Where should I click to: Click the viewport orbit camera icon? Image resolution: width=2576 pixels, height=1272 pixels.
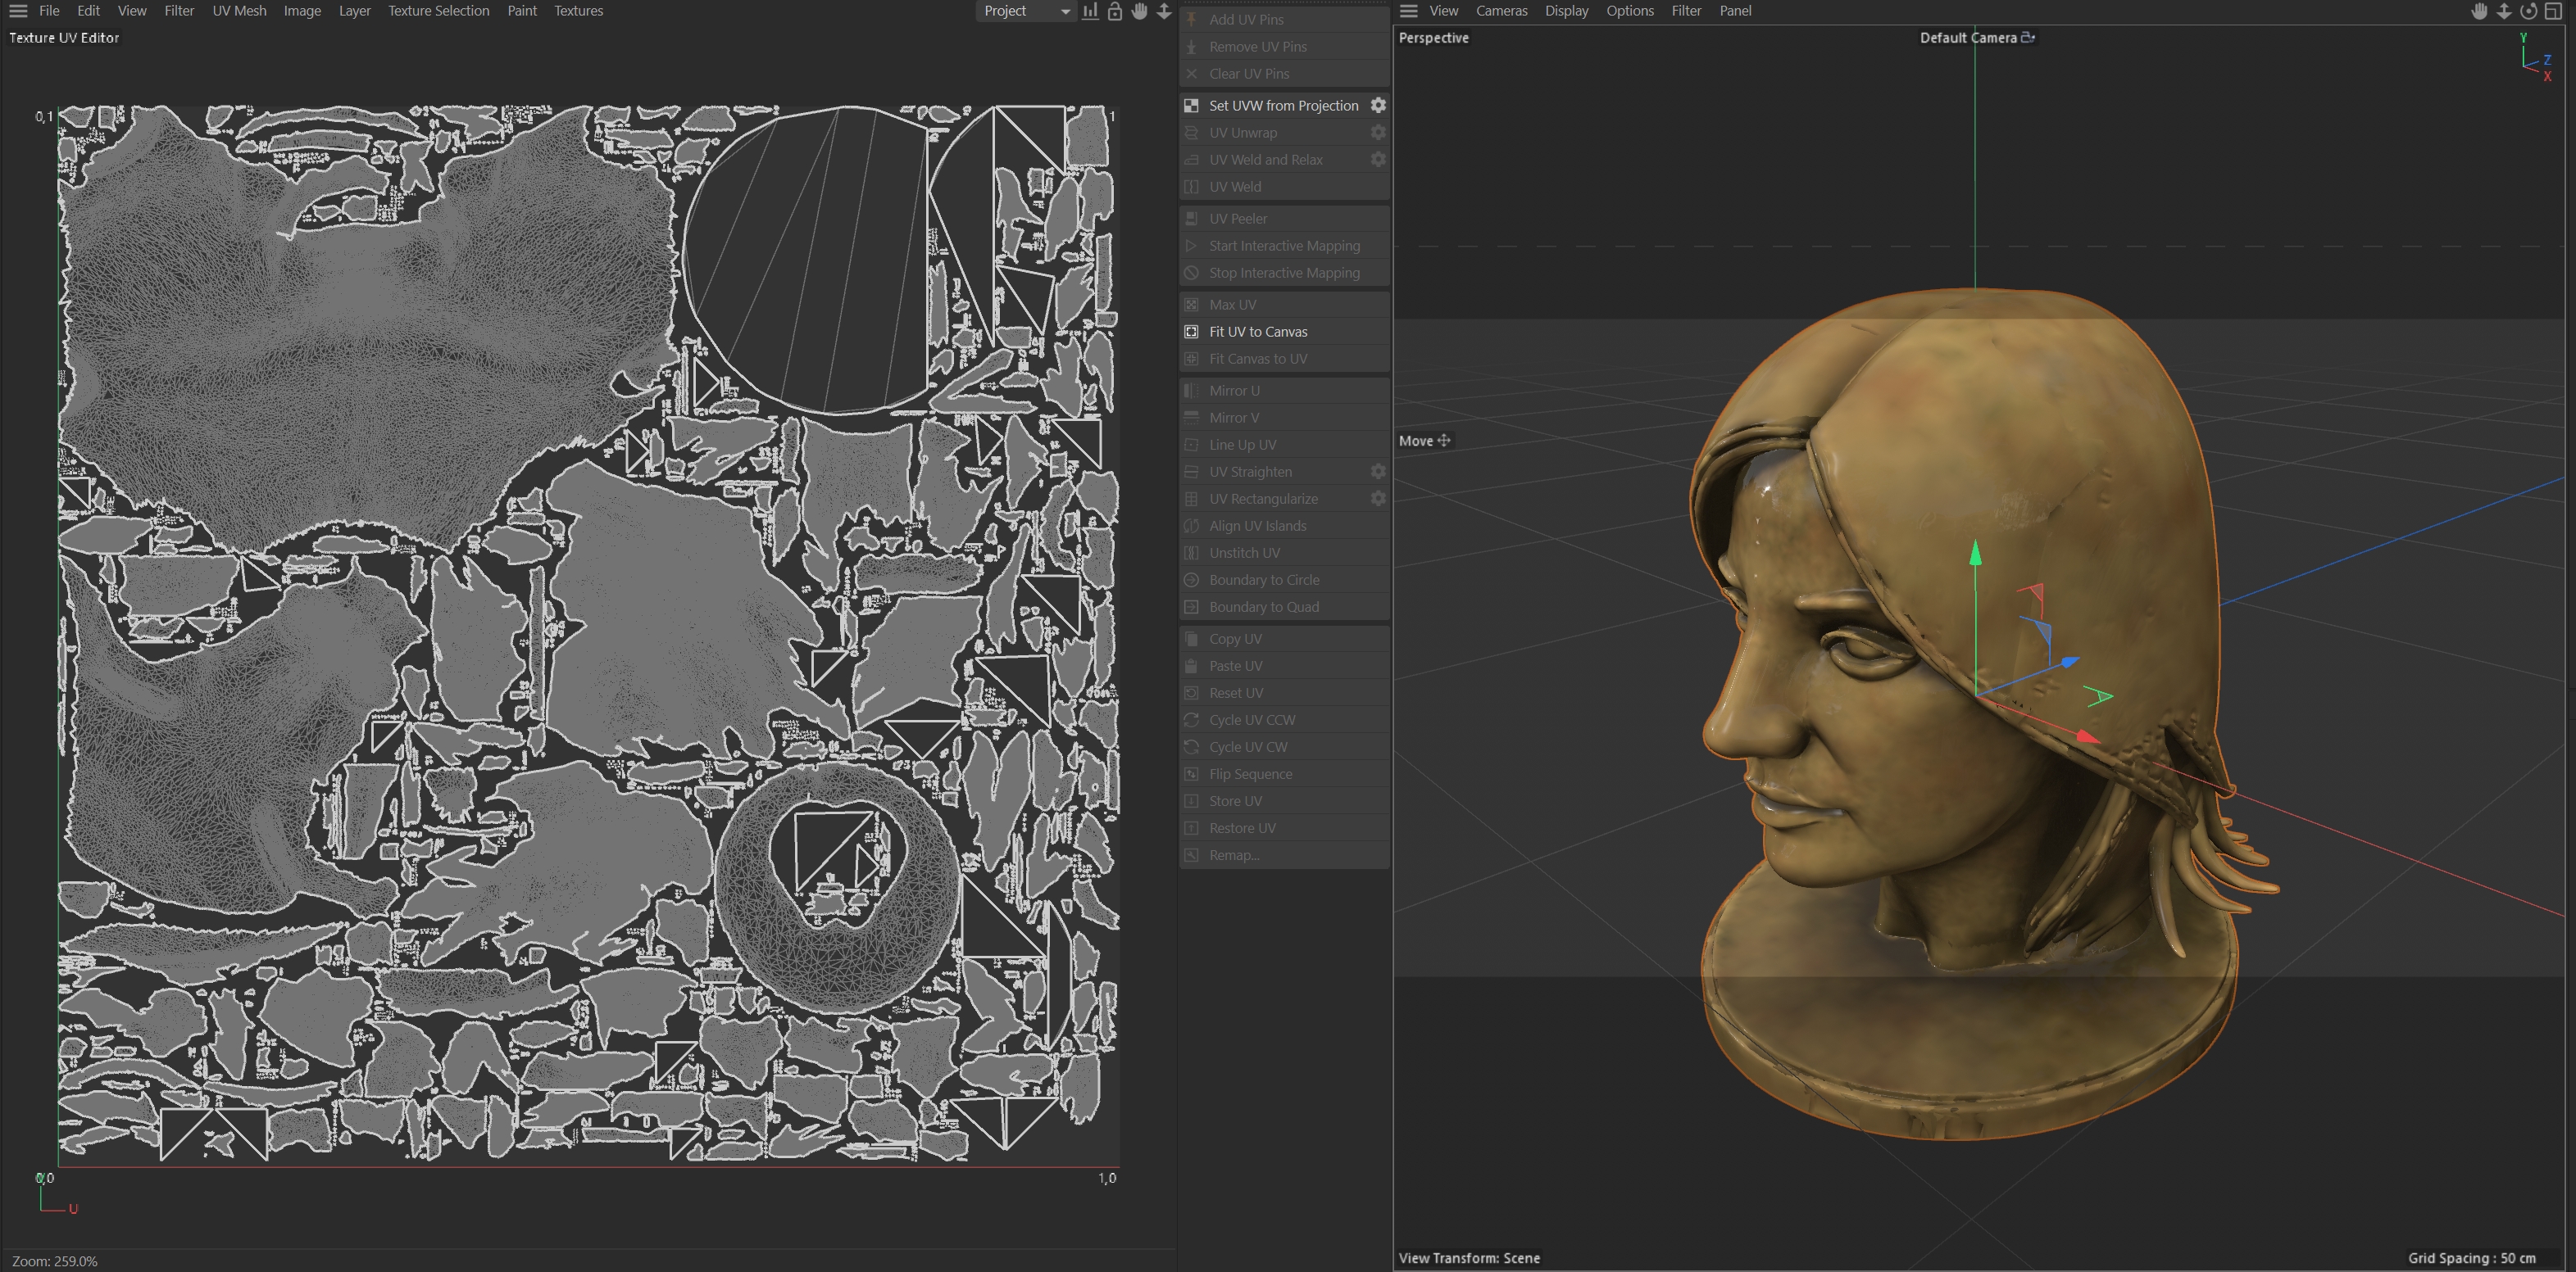coord(2528,11)
